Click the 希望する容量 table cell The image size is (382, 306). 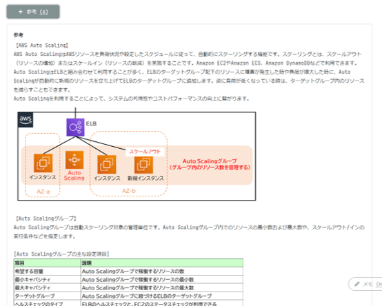(x=48, y=271)
